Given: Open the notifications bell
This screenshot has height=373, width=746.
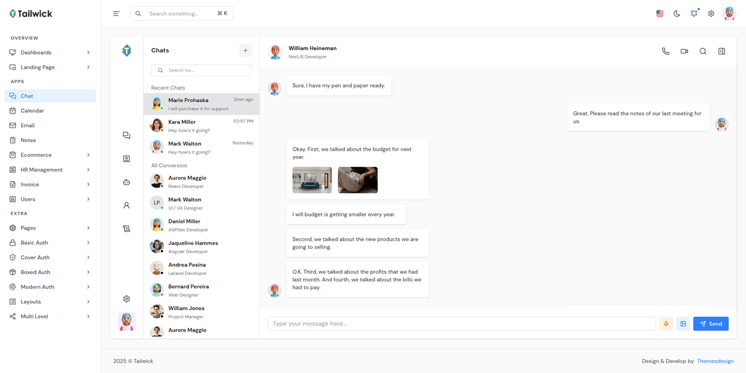Looking at the screenshot, I should click(x=694, y=13).
